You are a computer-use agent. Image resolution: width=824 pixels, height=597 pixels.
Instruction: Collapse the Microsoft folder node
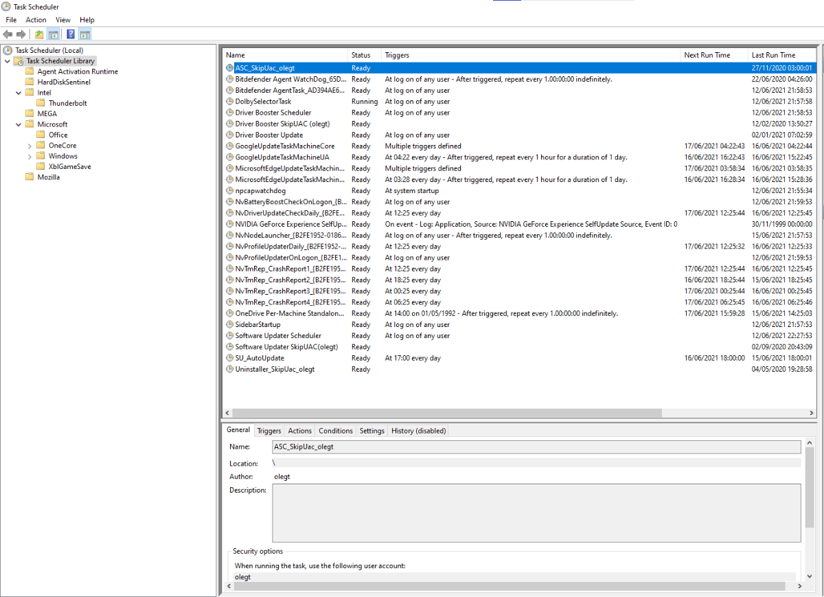pos(19,124)
